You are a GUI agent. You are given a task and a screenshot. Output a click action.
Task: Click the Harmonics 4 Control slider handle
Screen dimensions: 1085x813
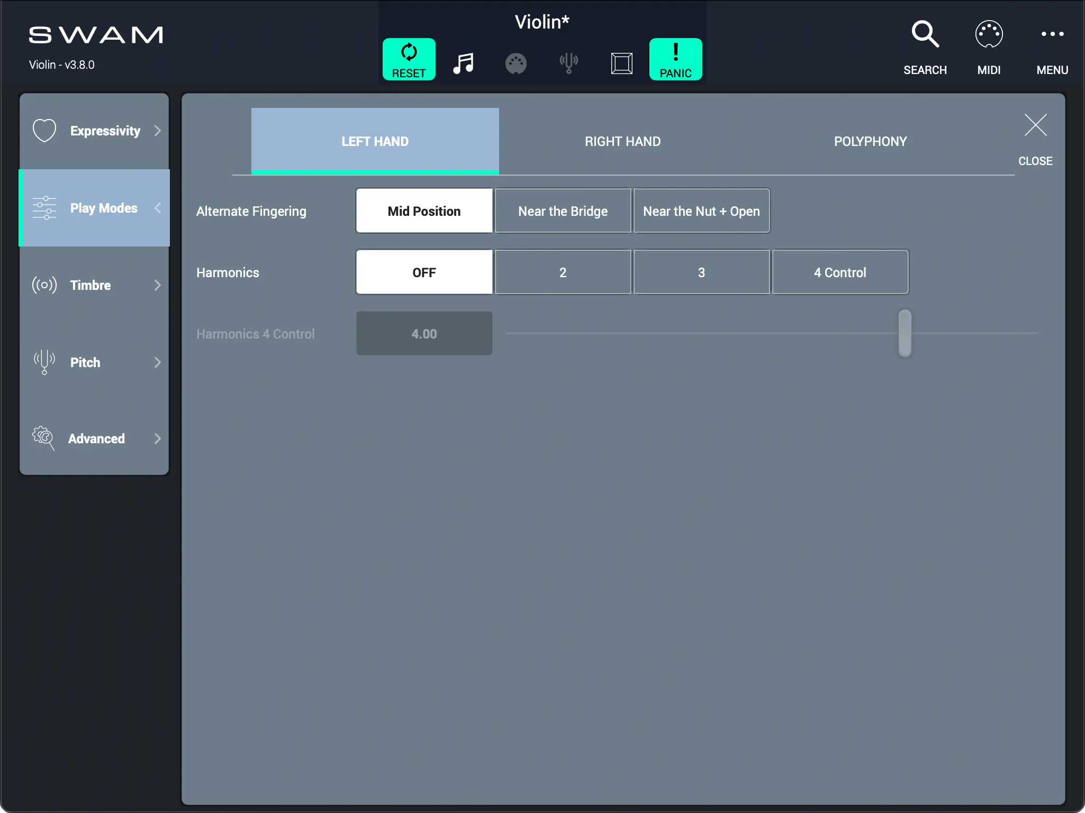tap(905, 333)
